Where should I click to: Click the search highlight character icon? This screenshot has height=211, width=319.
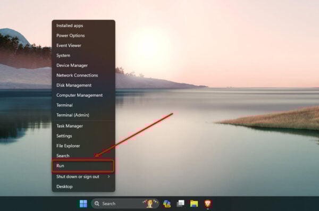(x=150, y=204)
